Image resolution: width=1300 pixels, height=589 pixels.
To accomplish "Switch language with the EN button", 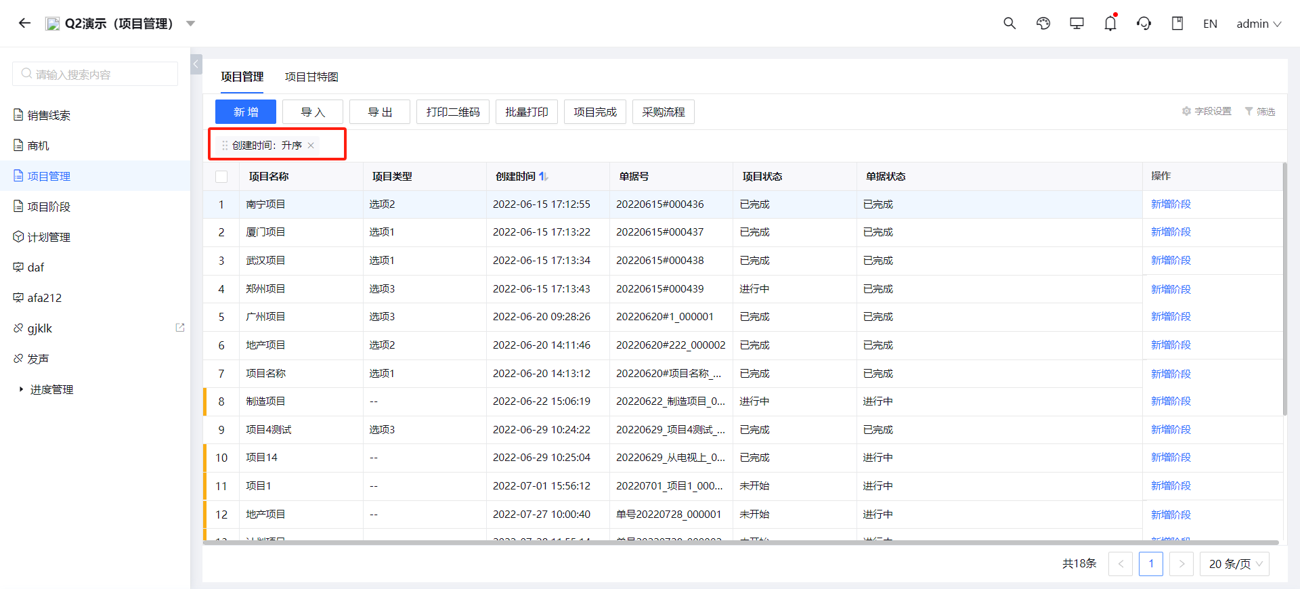I will click(x=1210, y=24).
